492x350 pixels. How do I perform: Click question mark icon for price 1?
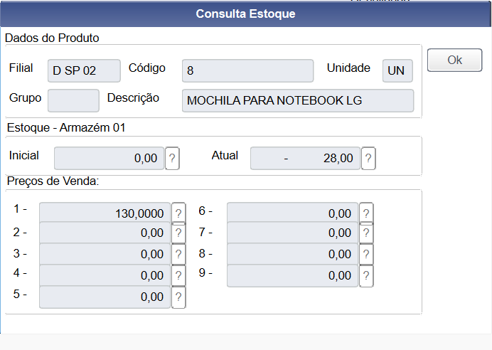tap(178, 213)
